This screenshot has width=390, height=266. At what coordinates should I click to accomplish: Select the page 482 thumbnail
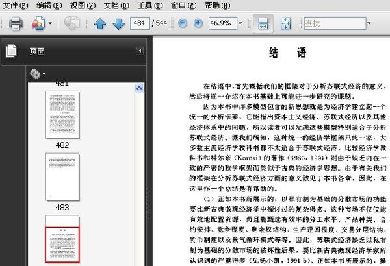click(62, 114)
